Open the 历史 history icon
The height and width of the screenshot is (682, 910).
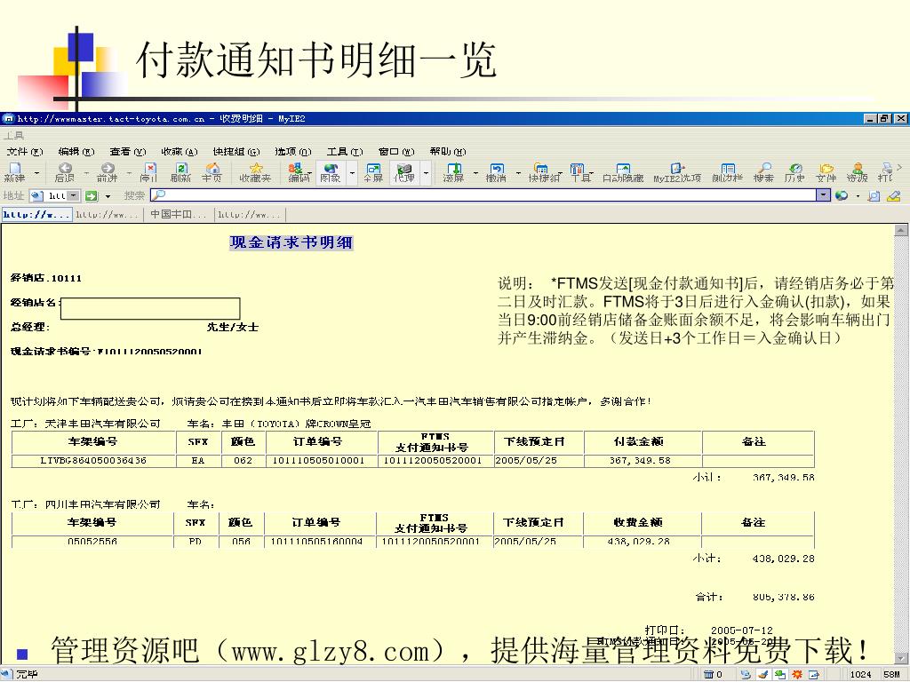795,172
